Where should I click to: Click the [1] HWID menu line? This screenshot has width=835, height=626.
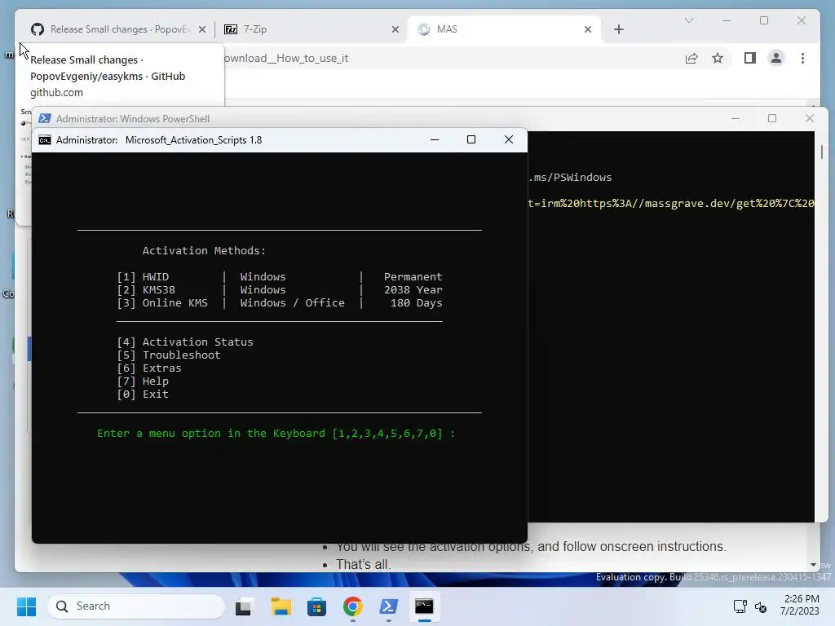280,277
